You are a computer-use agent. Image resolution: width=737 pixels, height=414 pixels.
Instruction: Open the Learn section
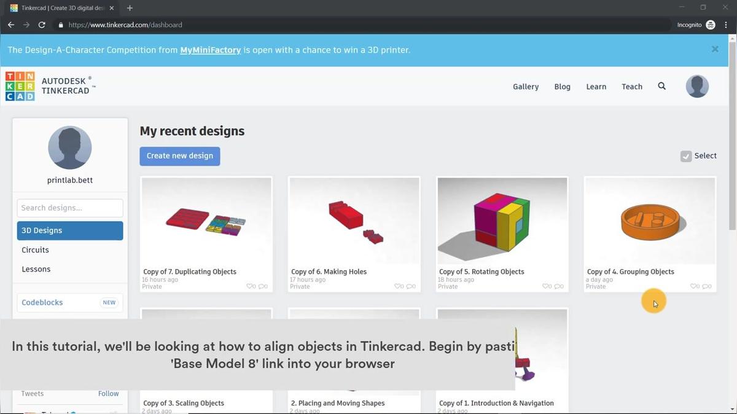(x=596, y=87)
